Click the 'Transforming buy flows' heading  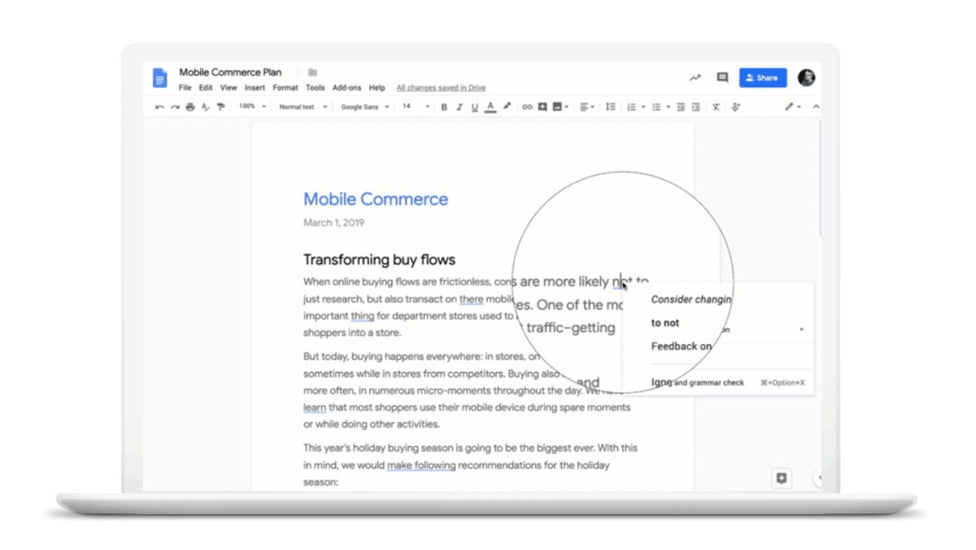click(x=379, y=260)
